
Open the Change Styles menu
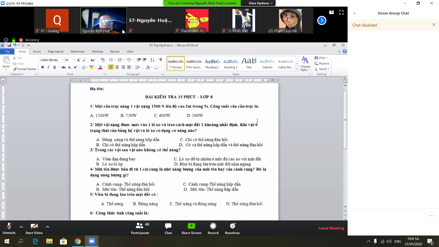(305, 64)
